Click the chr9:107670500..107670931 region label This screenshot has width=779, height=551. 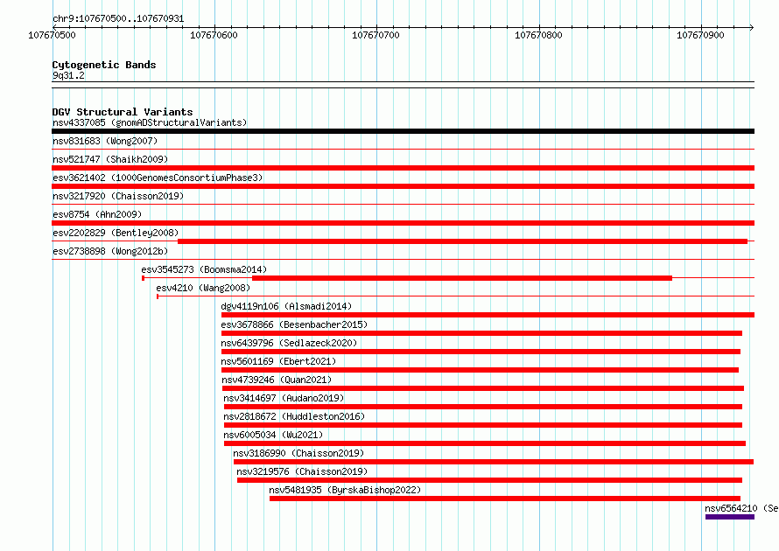[118, 18]
